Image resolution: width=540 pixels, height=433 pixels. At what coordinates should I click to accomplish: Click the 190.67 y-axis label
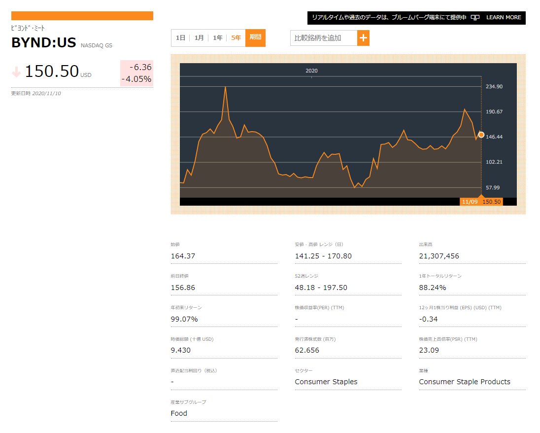click(494, 111)
